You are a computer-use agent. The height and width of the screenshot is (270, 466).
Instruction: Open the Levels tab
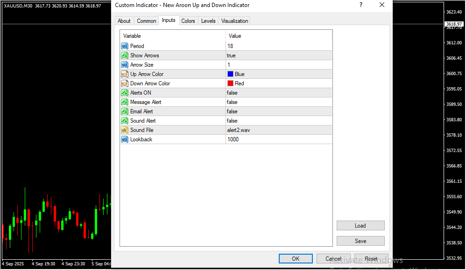pos(208,21)
